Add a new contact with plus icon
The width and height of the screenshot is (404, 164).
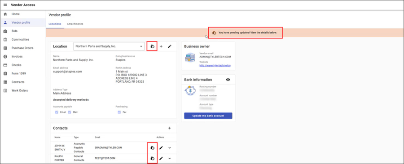(170, 128)
